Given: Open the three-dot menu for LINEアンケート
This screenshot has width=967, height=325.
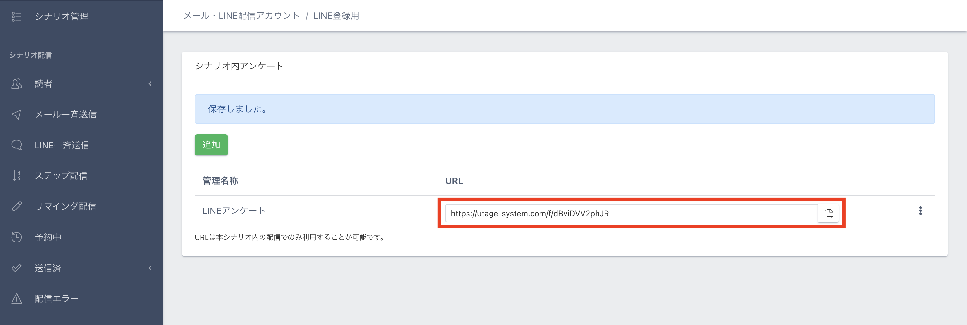Looking at the screenshot, I should click(920, 211).
